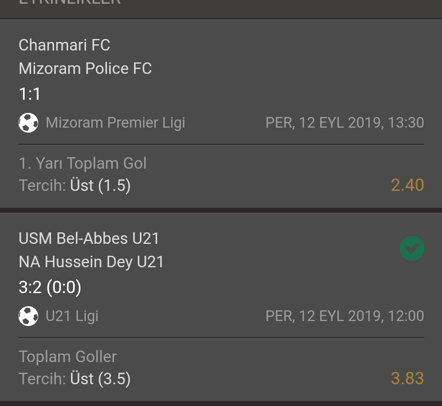
Task: Select the 1:1 score text
Action: (30, 94)
